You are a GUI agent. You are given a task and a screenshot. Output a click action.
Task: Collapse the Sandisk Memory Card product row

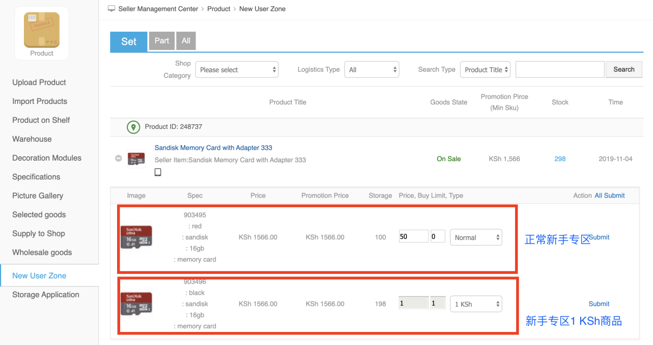click(x=119, y=158)
